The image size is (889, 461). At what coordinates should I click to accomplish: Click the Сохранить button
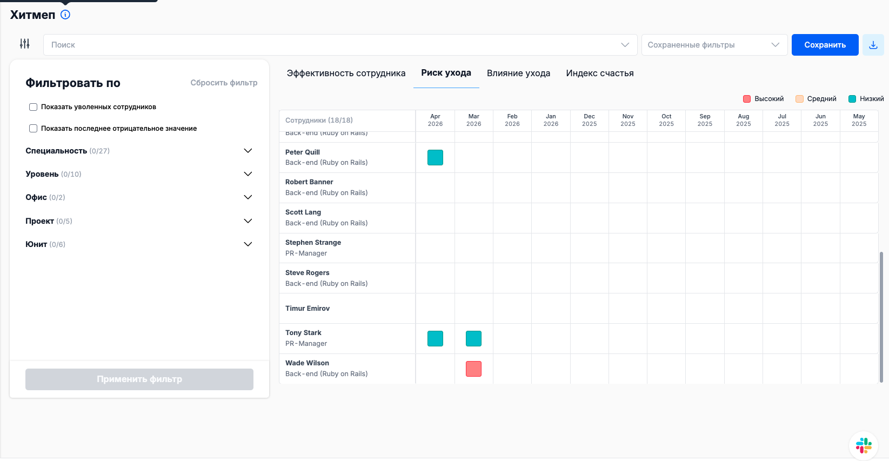click(825, 45)
